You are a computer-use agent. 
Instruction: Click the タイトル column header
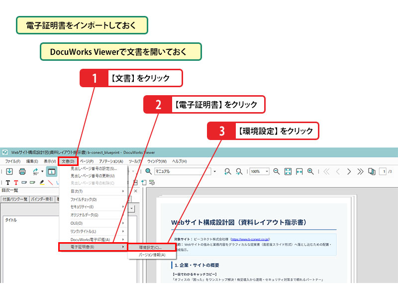(x=11, y=220)
